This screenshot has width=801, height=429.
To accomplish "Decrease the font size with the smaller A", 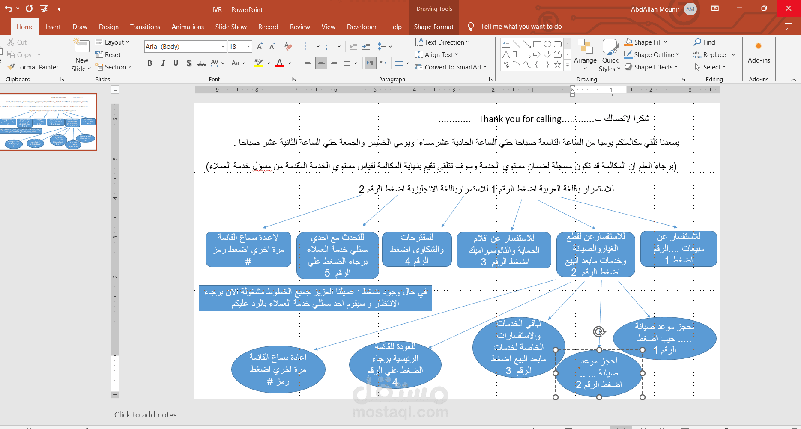I will 272,46.
